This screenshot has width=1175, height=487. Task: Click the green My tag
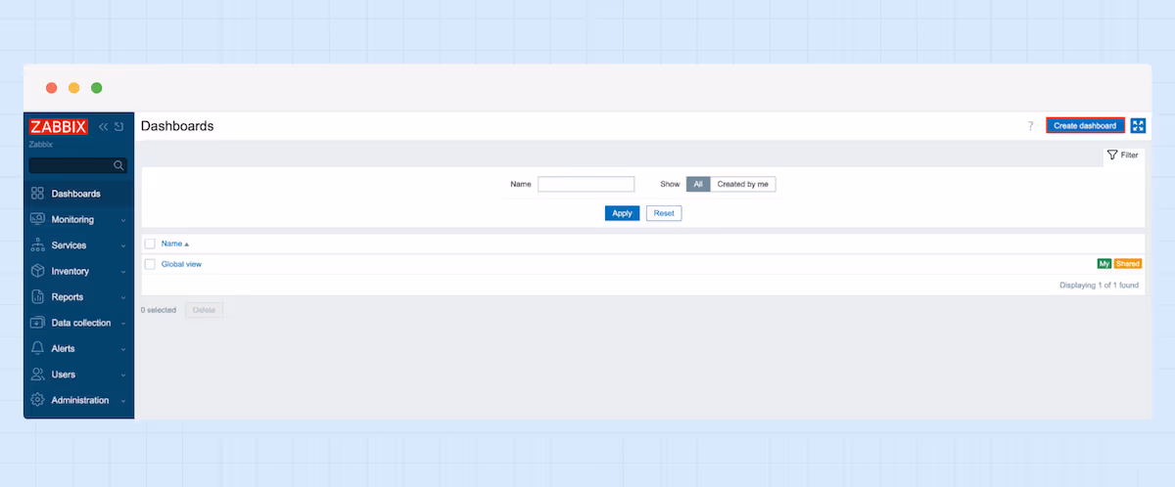click(1104, 264)
